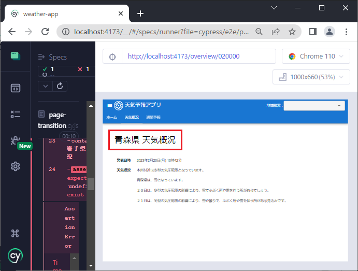The image size is (358, 271).
Task: Bookmark this tab with the star icon
Action: coord(292,32)
